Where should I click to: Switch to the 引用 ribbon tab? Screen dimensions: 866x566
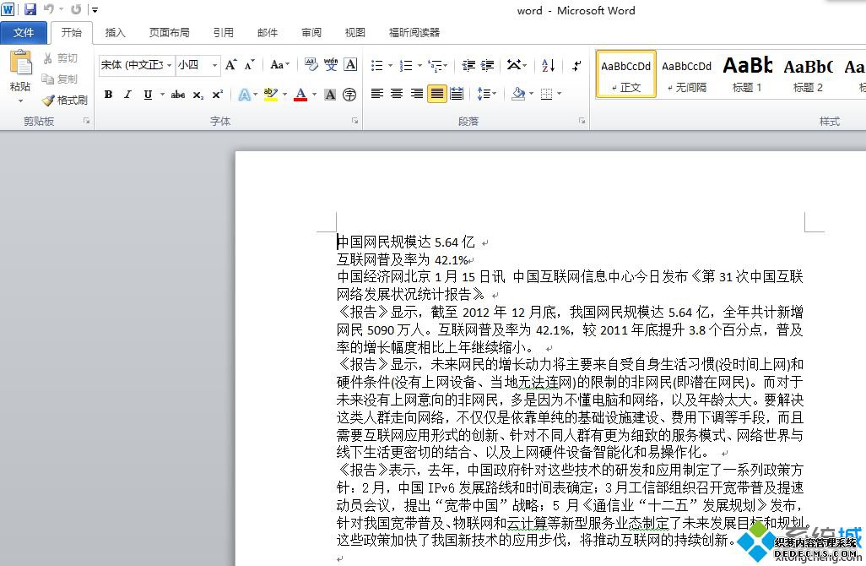[x=223, y=33]
